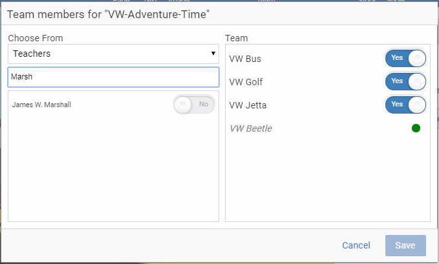Disable the VW Golf Yes toggle
439x264 pixels.
tap(405, 81)
